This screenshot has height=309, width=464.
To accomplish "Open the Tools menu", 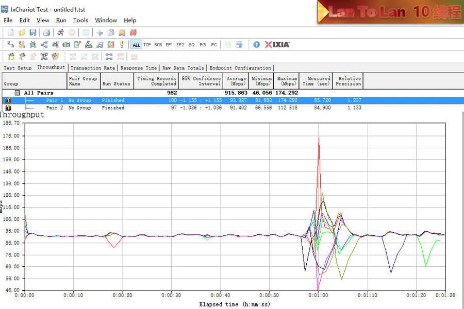I will coord(80,20).
